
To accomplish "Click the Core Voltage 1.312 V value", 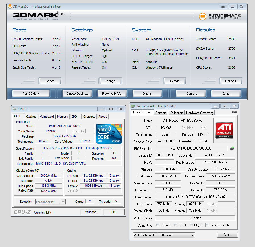I will [x=84, y=141].
